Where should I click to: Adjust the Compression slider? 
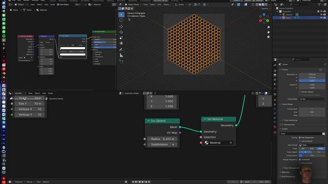pyautogui.click(x=312, y=155)
